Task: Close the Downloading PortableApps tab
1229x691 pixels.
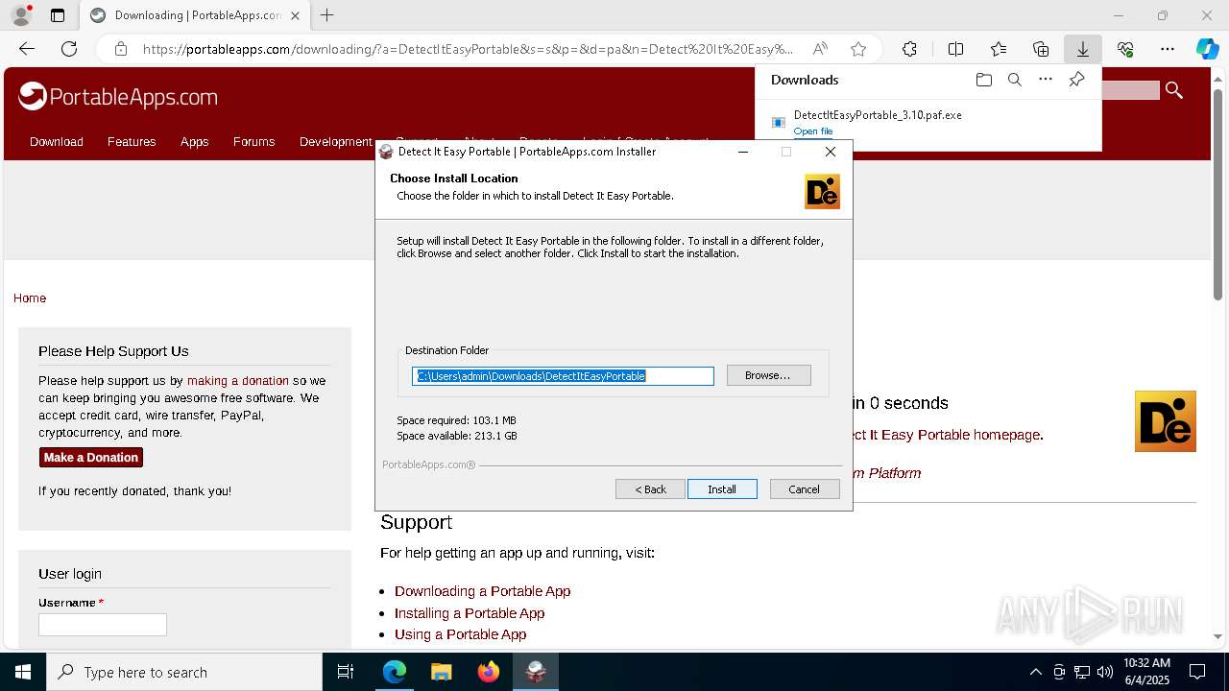Action: pyautogui.click(x=296, y=15)
